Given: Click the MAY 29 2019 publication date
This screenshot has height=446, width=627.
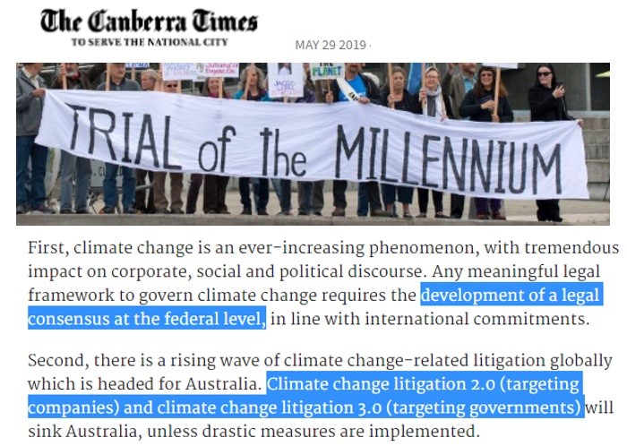Looking at the screenshot, I should coord(331,45).
